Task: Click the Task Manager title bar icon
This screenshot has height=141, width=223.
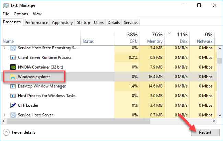Action: pyautogui.click(x=6, y=5)
